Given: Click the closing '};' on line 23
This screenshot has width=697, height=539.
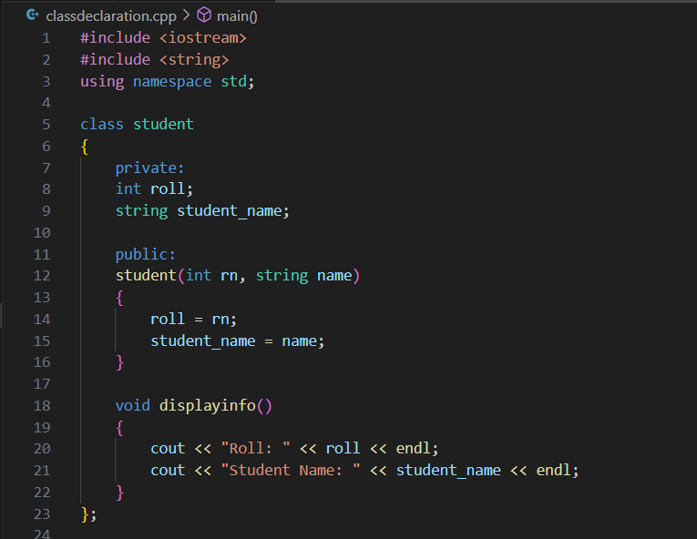Looking at the screenshot, I should [x=88, y=514].
